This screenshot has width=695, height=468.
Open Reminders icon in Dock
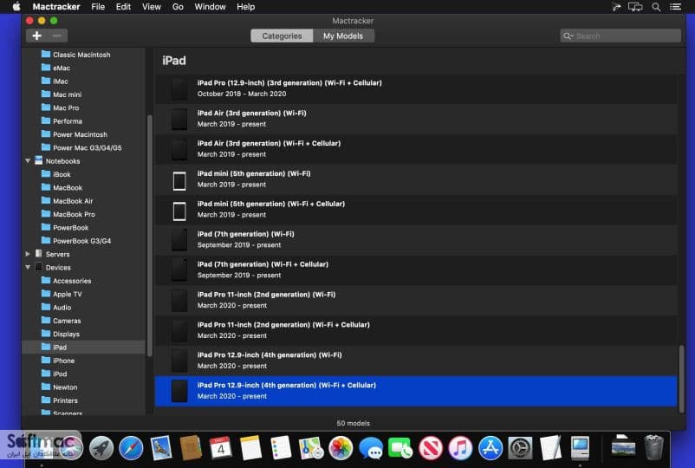click(281, 447)
